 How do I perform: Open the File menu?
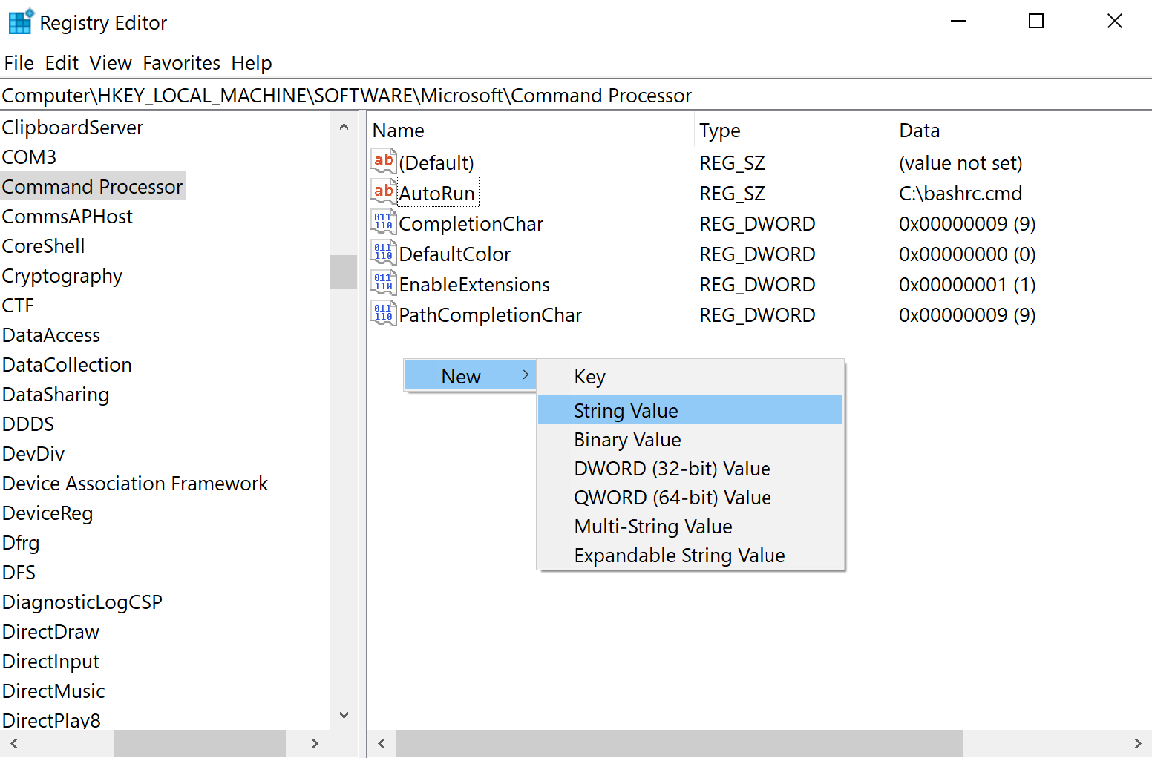click(x=19, y=63)
